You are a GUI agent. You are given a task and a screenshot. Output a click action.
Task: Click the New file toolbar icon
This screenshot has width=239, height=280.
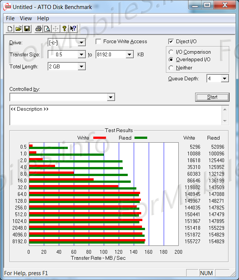tap(10, 29)
